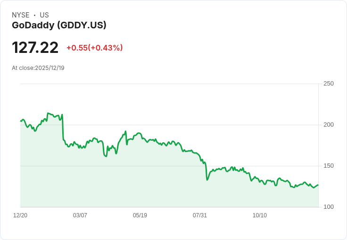This screenshot has height=240, width=347.
Task: Select the 07/31 date on x-axis
Action: pos(200,215)
